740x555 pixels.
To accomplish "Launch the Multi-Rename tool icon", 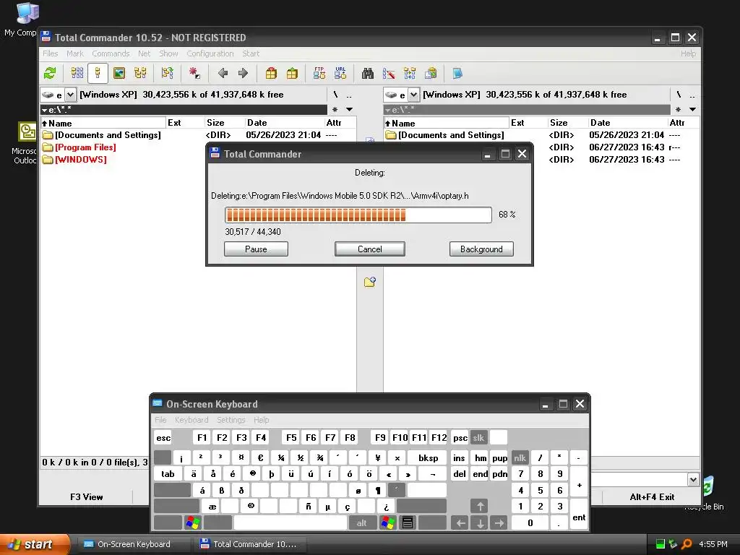I will tap(389, 73).
